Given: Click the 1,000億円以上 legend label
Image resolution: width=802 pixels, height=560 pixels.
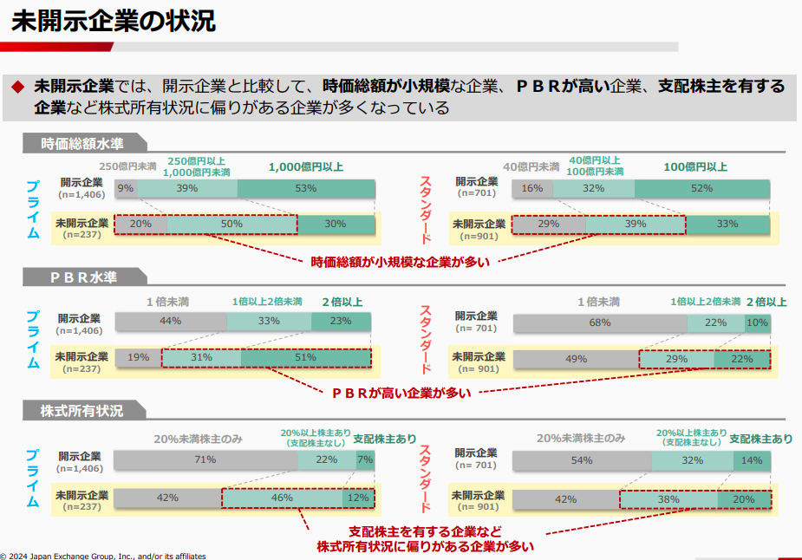Looking at the screenshot, I should [x=306, y=167].
